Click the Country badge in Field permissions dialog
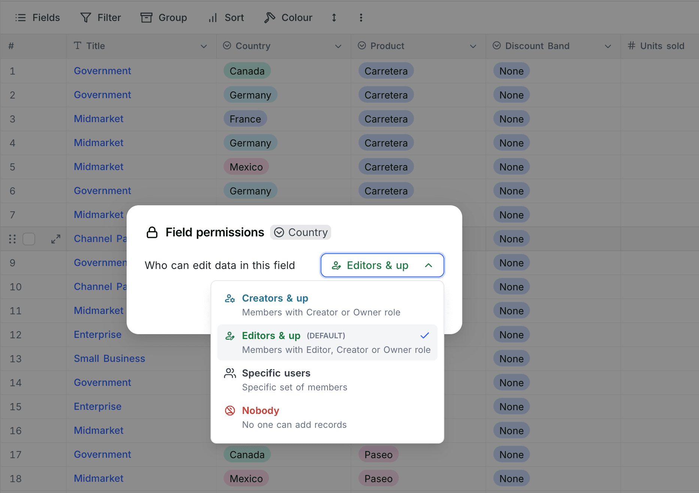 tap(300, 232)
